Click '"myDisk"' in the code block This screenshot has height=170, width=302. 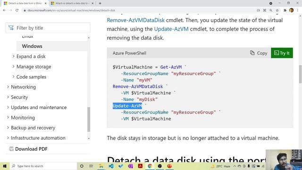point(147,100)
